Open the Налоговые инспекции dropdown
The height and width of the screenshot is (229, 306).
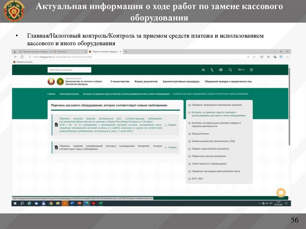point(69,70)
